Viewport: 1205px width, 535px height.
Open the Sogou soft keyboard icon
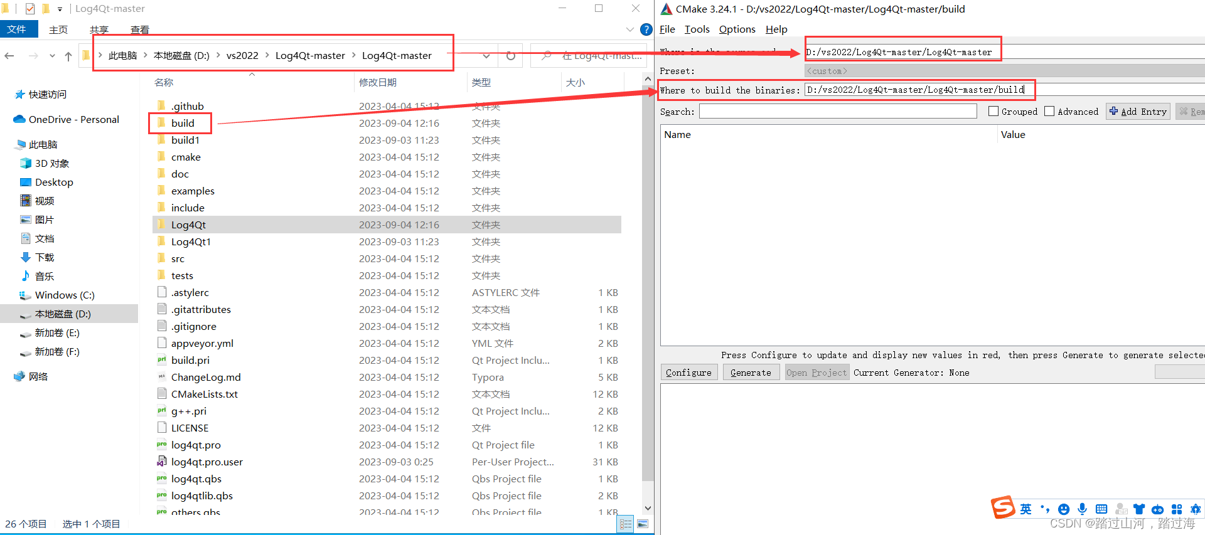(1101, 509)
